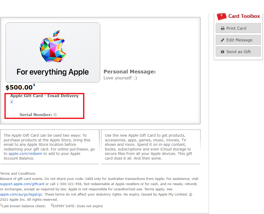This screenshot has height=214, width=264.
Task: Open the support.apple.com/giftcard link
Action: coord(22,184)
